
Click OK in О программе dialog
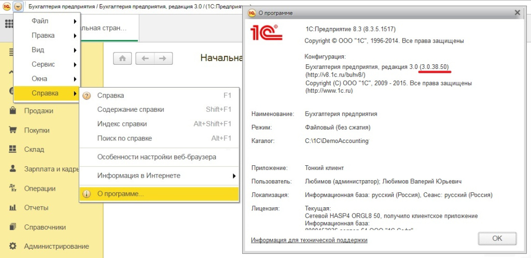[497, 238]
